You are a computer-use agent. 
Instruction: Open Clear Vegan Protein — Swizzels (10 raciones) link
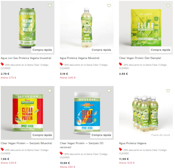click(x=82, y=145)
